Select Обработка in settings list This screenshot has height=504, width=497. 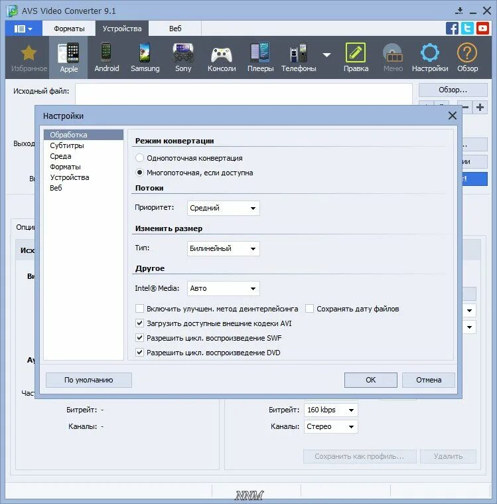click(84, 135)
